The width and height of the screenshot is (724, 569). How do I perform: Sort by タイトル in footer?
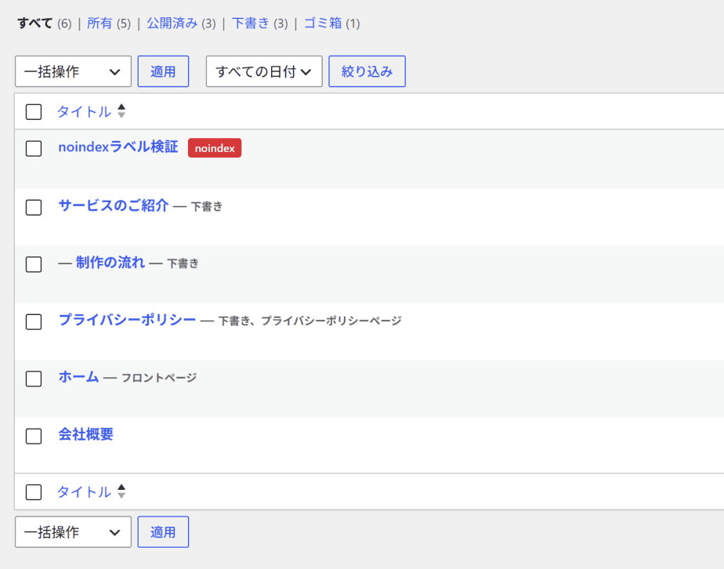[x=84, y=492]
